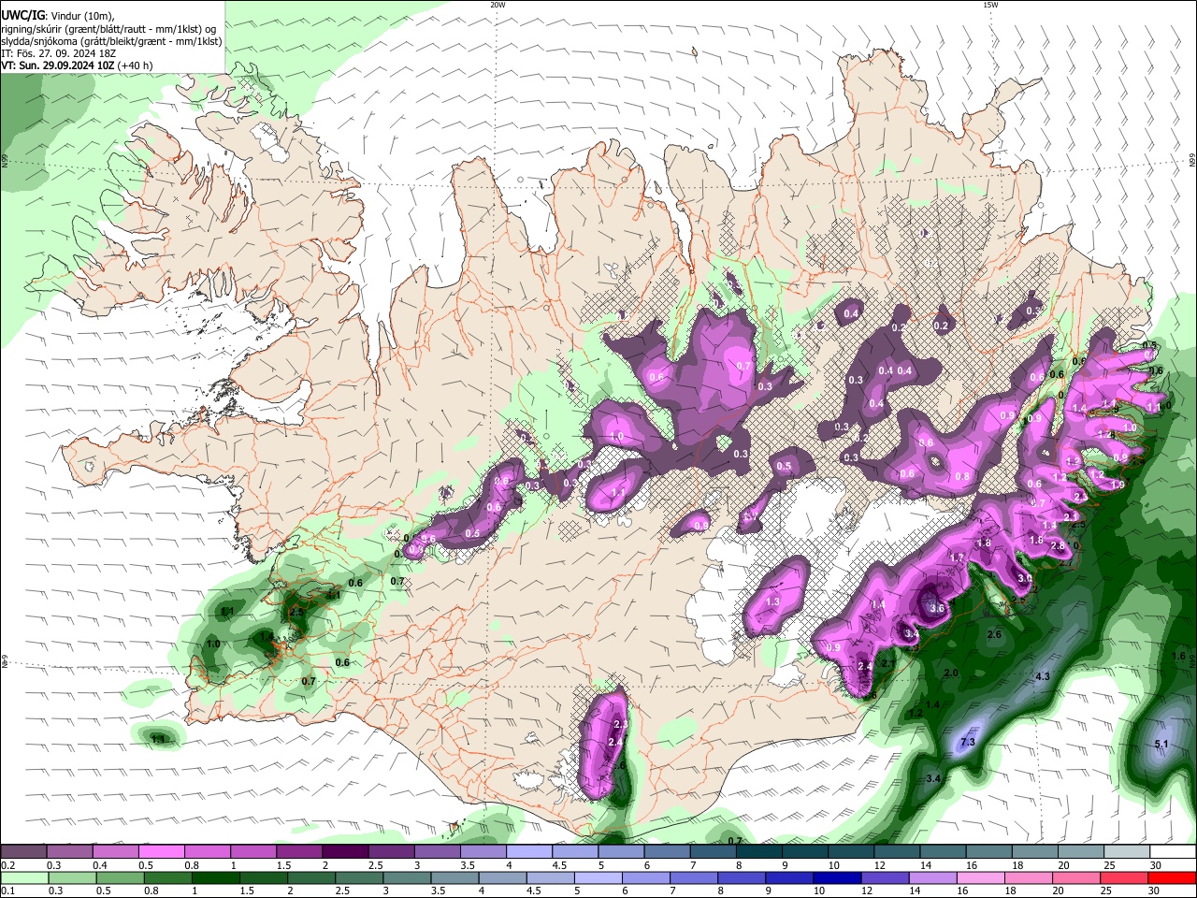Pick the bright red rain scale 30 swatch

(1172, 878)
